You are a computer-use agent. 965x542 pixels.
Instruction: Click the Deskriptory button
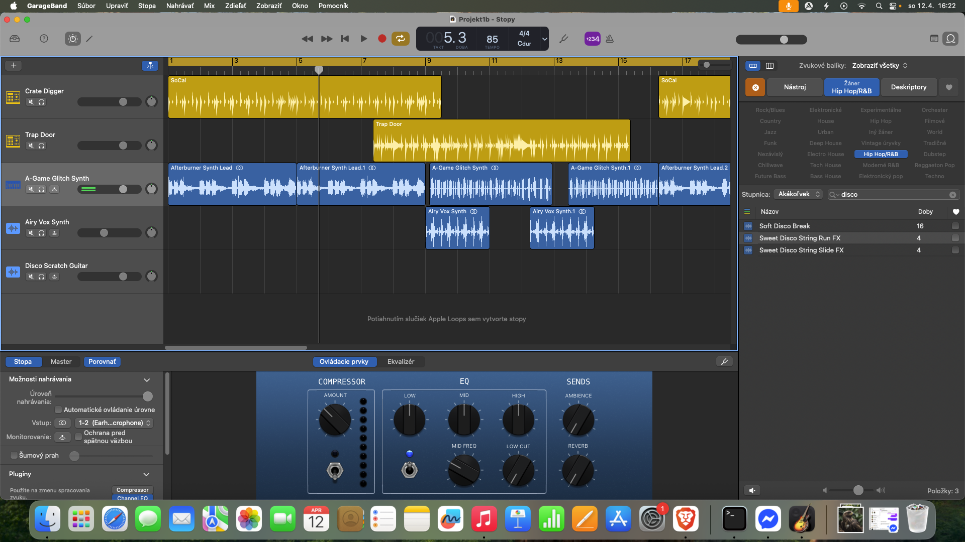click(909, 87)
